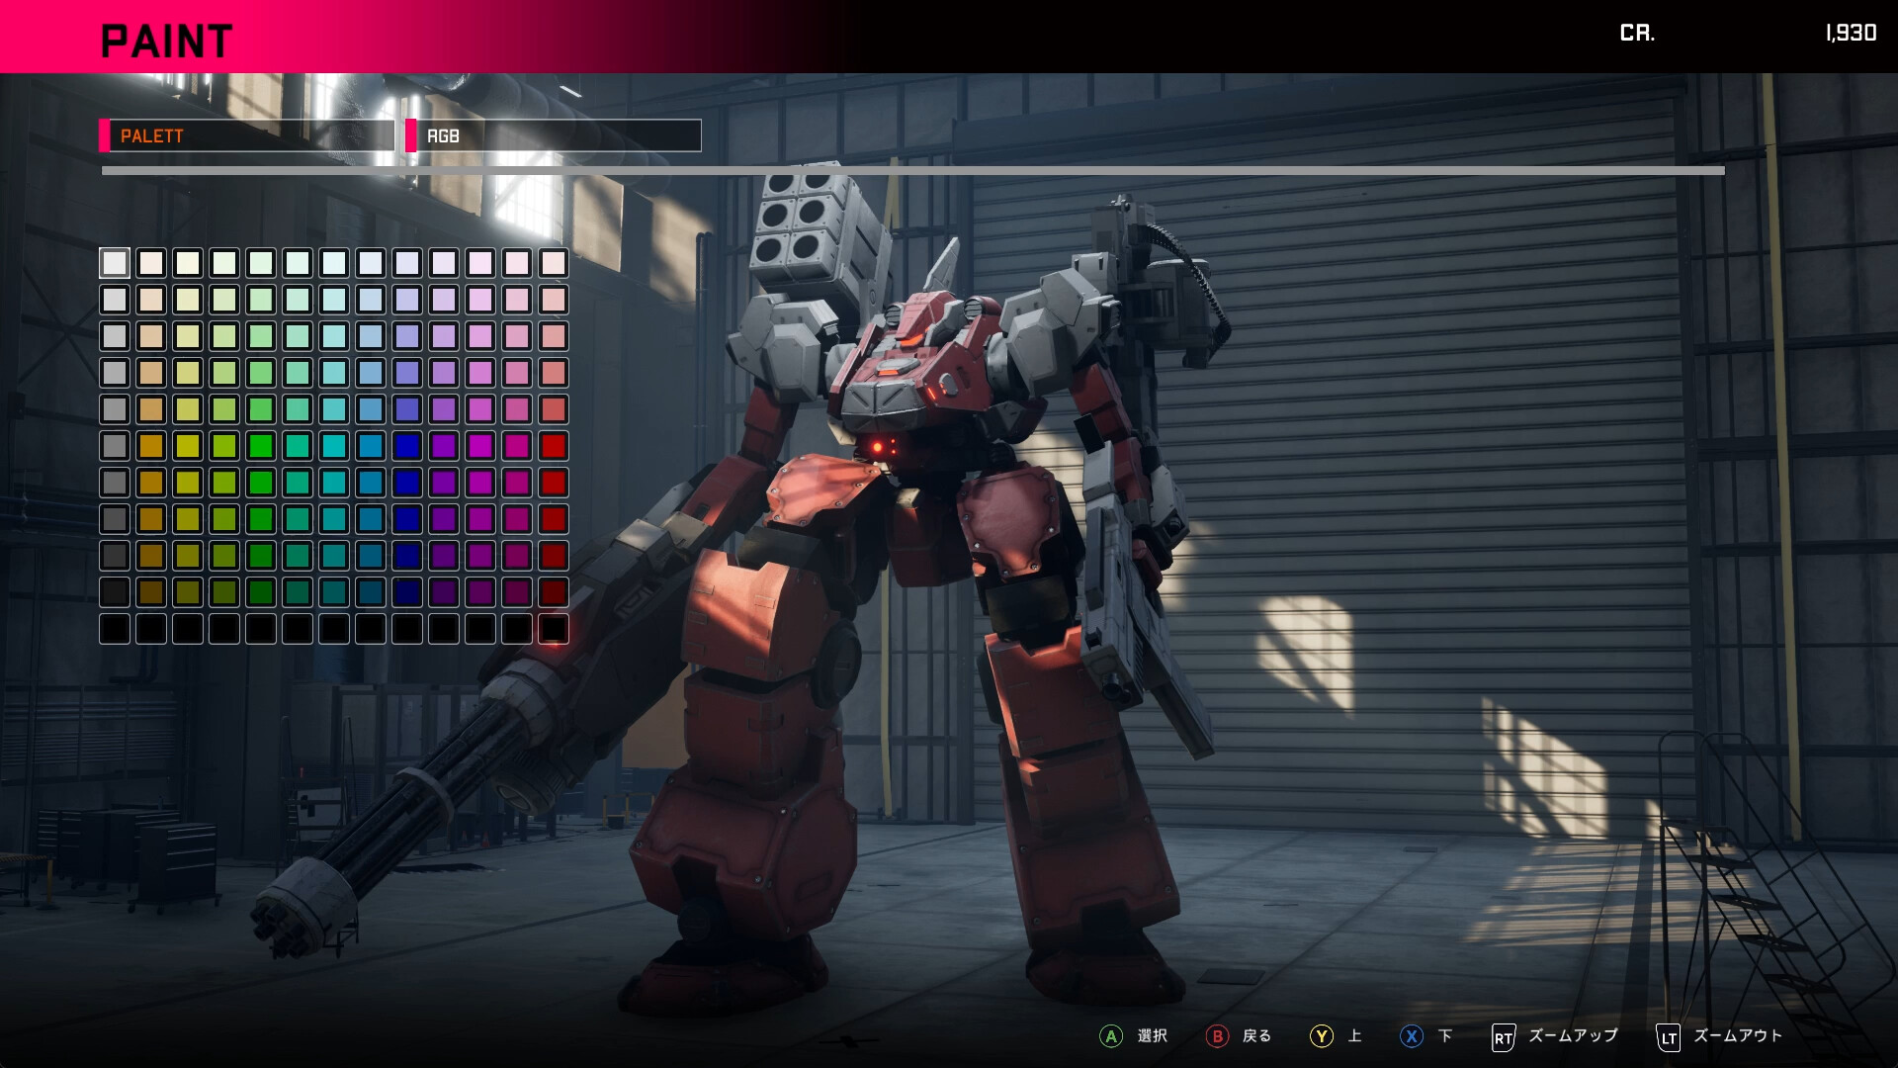1898x1068 pixels.
Task: Choose the saturated blue swatch in sixth row
Action: [407, 446]
